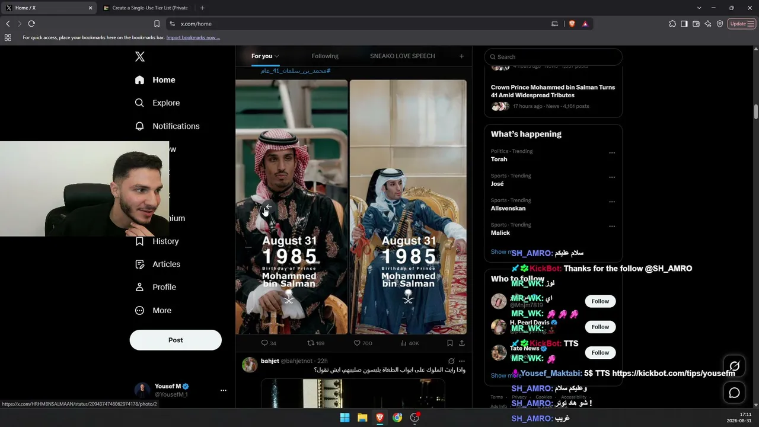Open the browser tab search chevron
Screen dimensions: 759x427
tap(700, 8)
